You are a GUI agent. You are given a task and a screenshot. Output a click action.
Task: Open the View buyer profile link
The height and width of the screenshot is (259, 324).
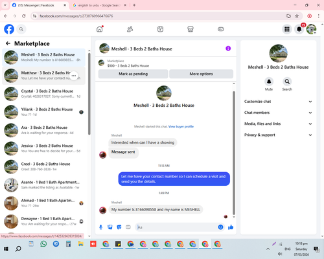click(x=181, y=126)
